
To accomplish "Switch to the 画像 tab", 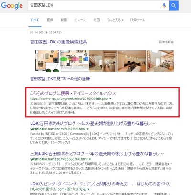I will (50, 20).
